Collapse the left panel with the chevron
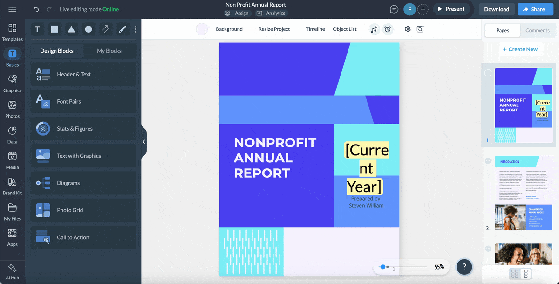559x284 pixels. (x=144, y=141)
